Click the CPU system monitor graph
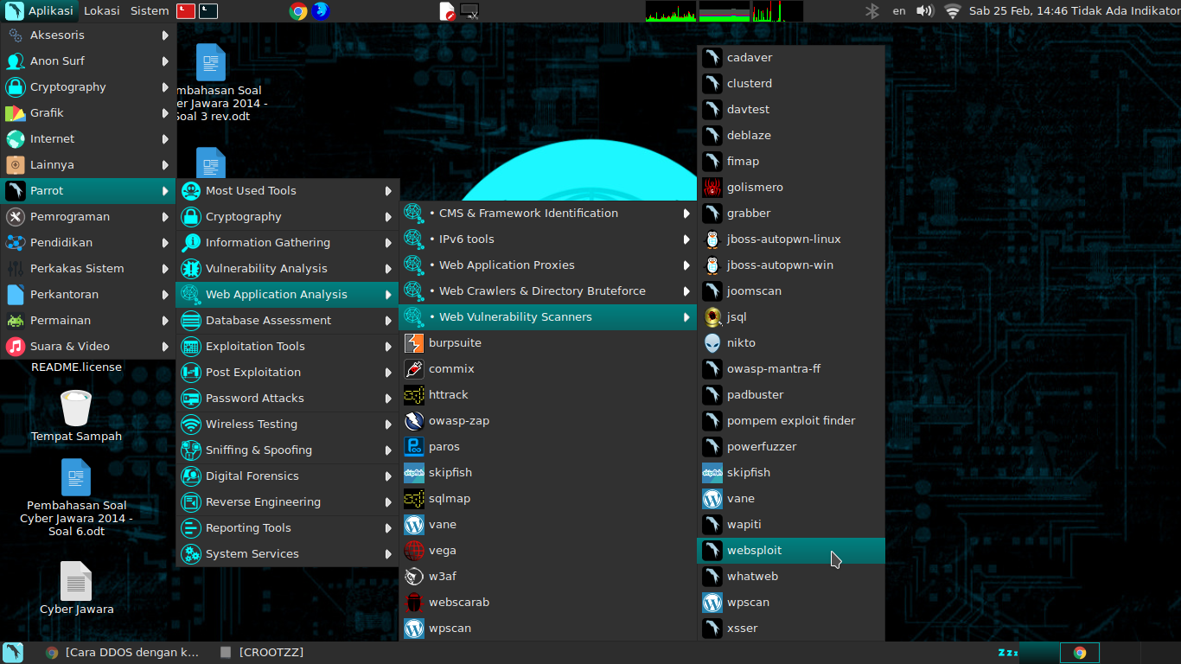Viewport: 1181px width, 664px height. coord(671,11)
